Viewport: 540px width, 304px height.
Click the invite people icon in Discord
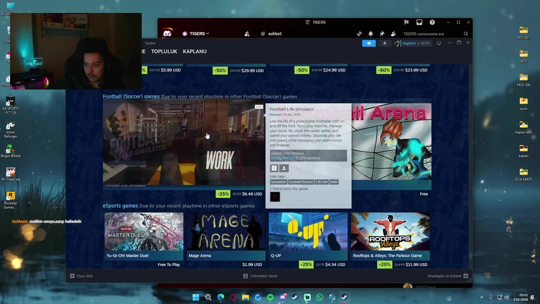(x=247, y=34)
